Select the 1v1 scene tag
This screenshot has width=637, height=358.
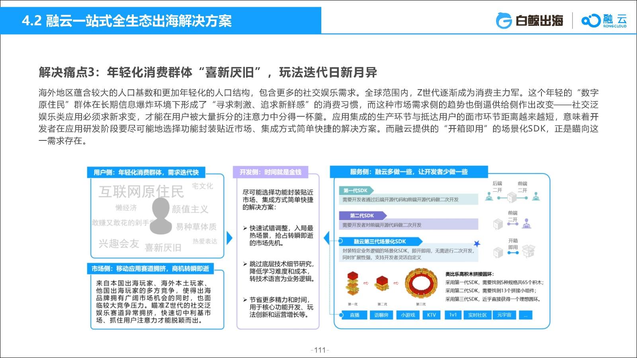[x=453, y=315]
